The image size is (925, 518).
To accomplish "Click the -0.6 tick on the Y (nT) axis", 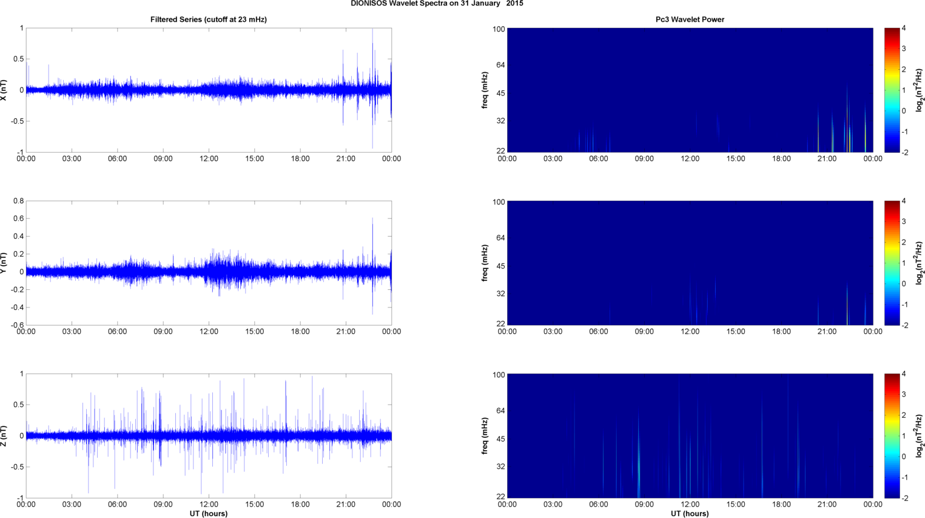I will [x=18, y=325].
